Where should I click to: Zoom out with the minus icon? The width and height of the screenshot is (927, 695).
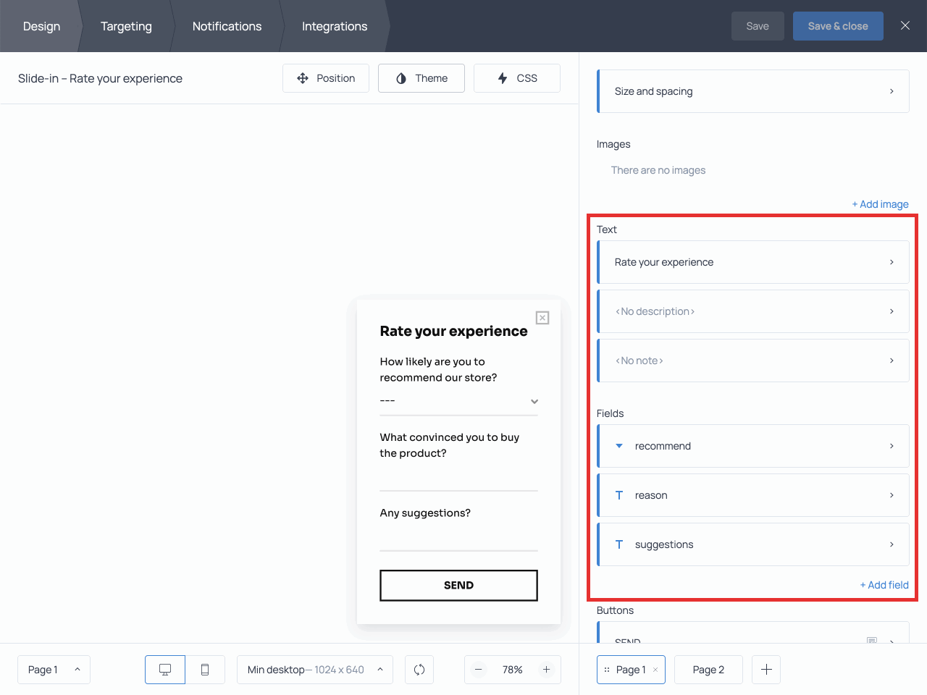click(479, 670)
